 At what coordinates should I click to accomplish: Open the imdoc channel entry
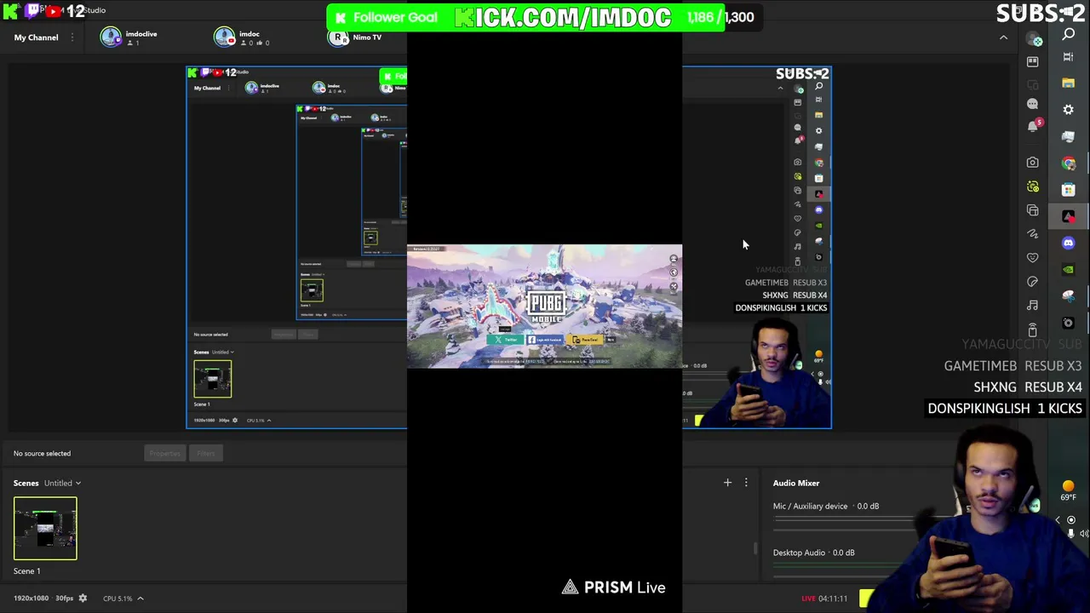tap(241, 37)
